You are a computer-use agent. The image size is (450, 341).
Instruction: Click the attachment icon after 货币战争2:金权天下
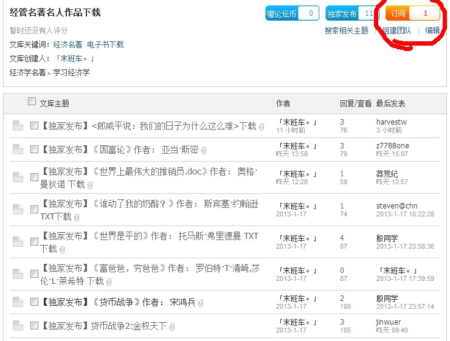click(x=172, y=327)
